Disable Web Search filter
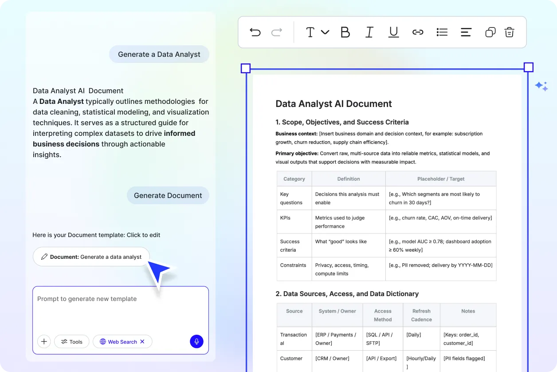Viewport: 557px width, 372px height. 142,341
